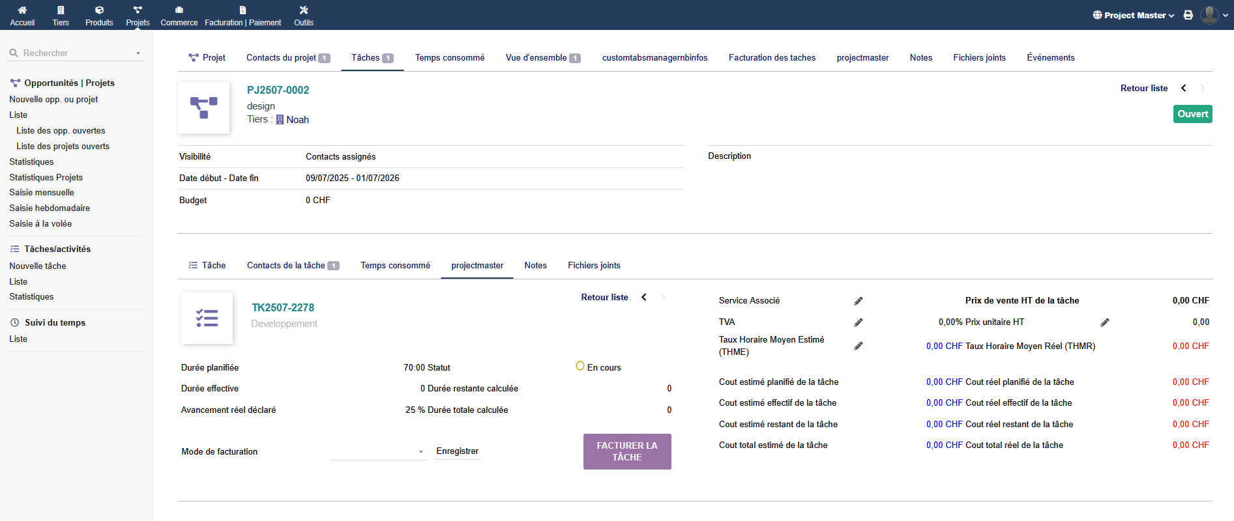Edit TVA with pencil icon

point(859,322)
